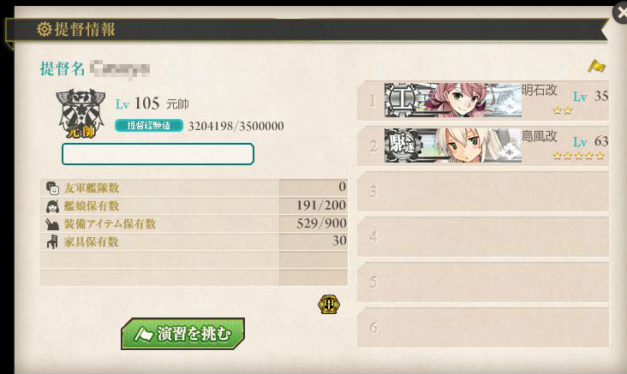Click the yellow flag icon above fleet list

[596, 66]
